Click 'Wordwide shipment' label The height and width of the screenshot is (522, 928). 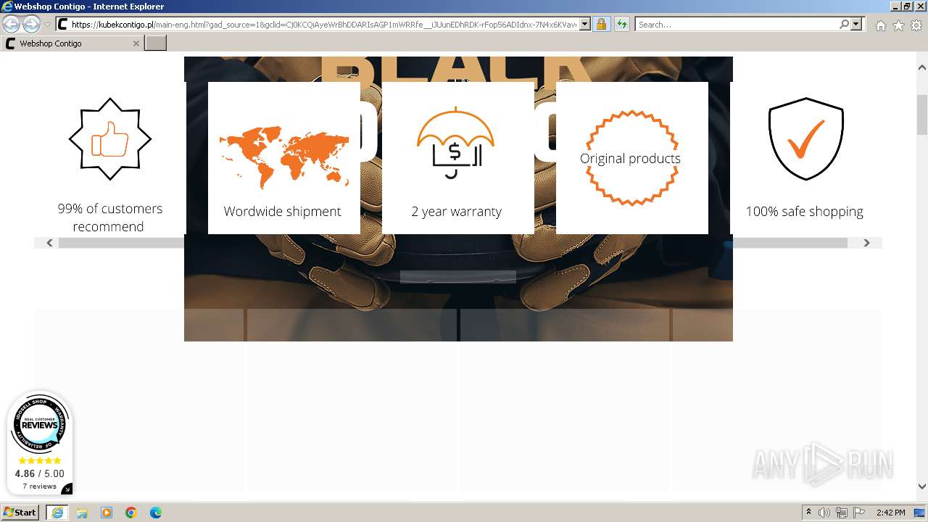pyautogui.click(x=282, y=212)
